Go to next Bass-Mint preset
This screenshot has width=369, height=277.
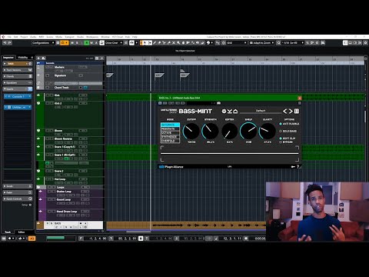[x=291, y=111]
